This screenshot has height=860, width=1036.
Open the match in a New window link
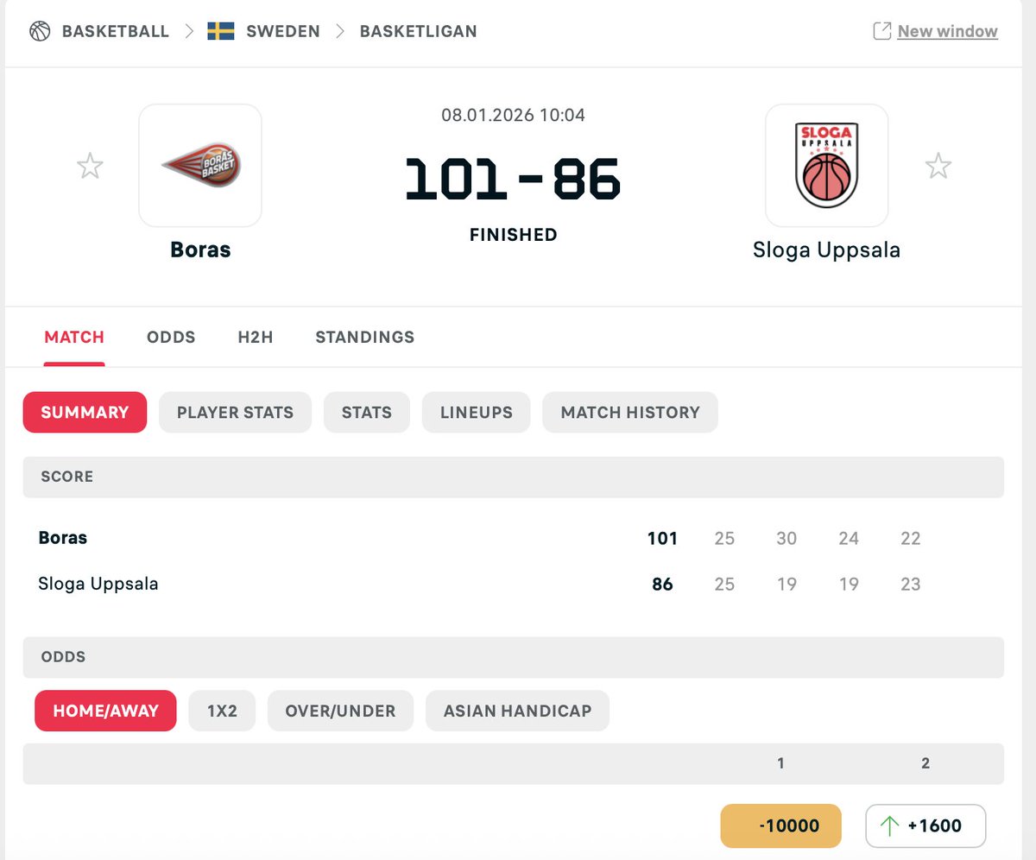point(947,31)
